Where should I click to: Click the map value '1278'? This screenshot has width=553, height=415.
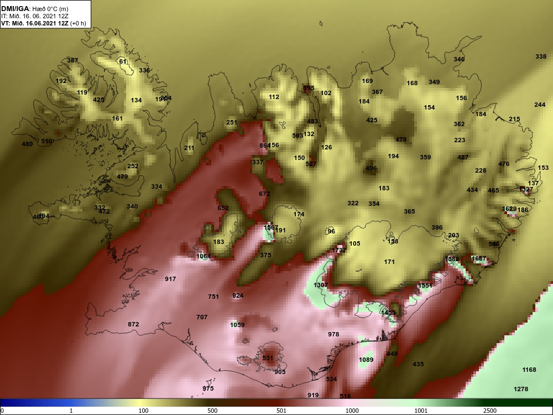521,389
